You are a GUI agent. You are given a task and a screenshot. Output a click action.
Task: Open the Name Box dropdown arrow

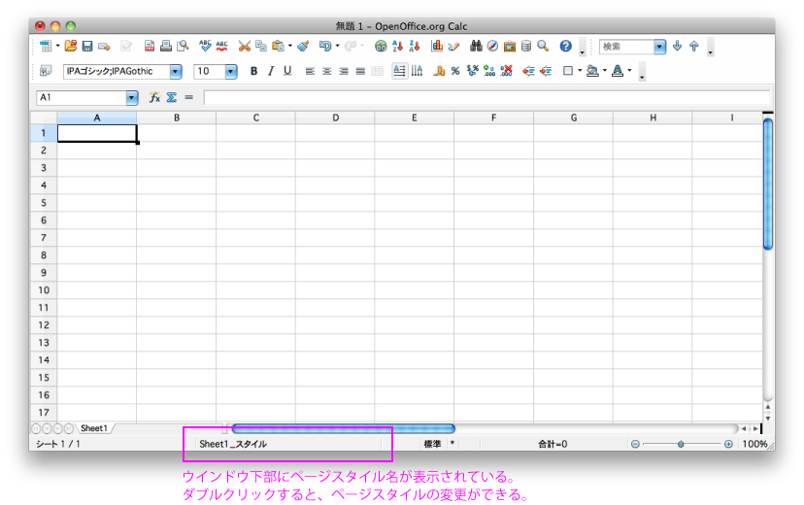pos(132,97)
